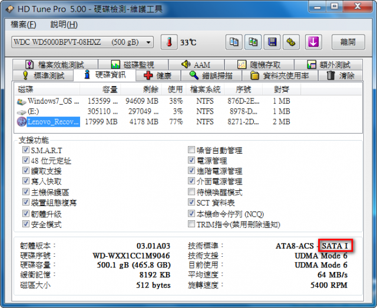This screenshot has width=377, height=308.
Task: Click the 5400 RPM rotation speed value
Action: pos(329,285)
